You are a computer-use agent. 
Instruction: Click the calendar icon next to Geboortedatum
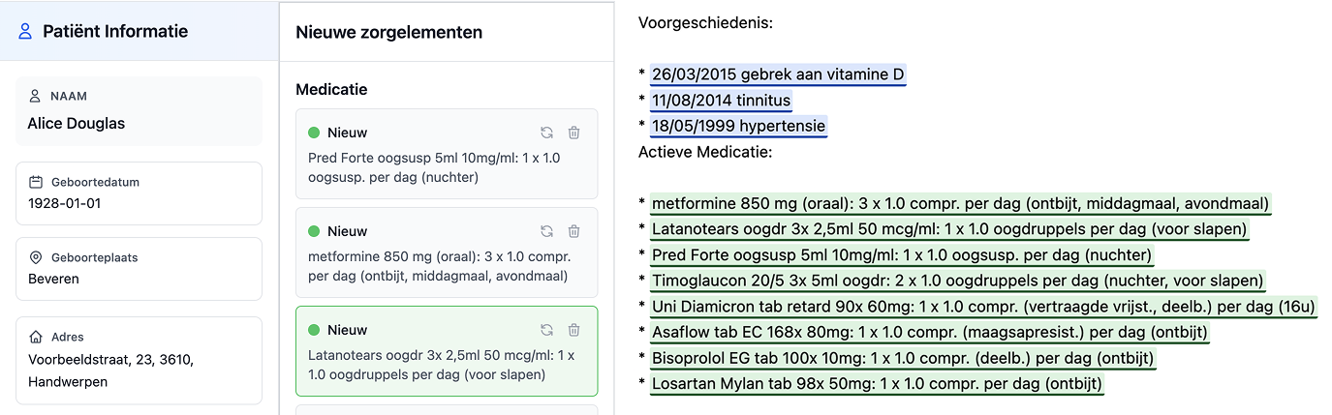36,182
